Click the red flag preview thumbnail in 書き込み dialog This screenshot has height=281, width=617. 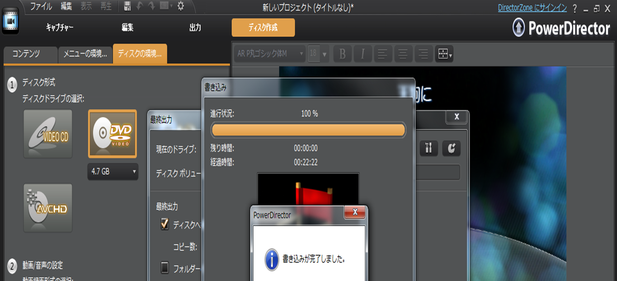tap(308, 190)
